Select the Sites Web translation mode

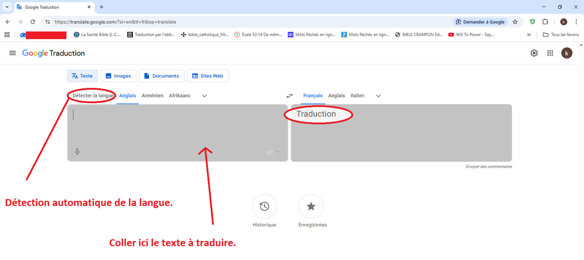click(208, 76)
